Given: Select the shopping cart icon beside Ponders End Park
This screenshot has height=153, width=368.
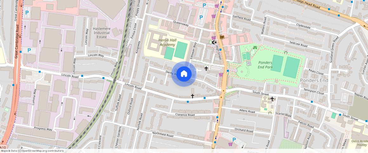Looking at the screenshot, I should point(220,75).
